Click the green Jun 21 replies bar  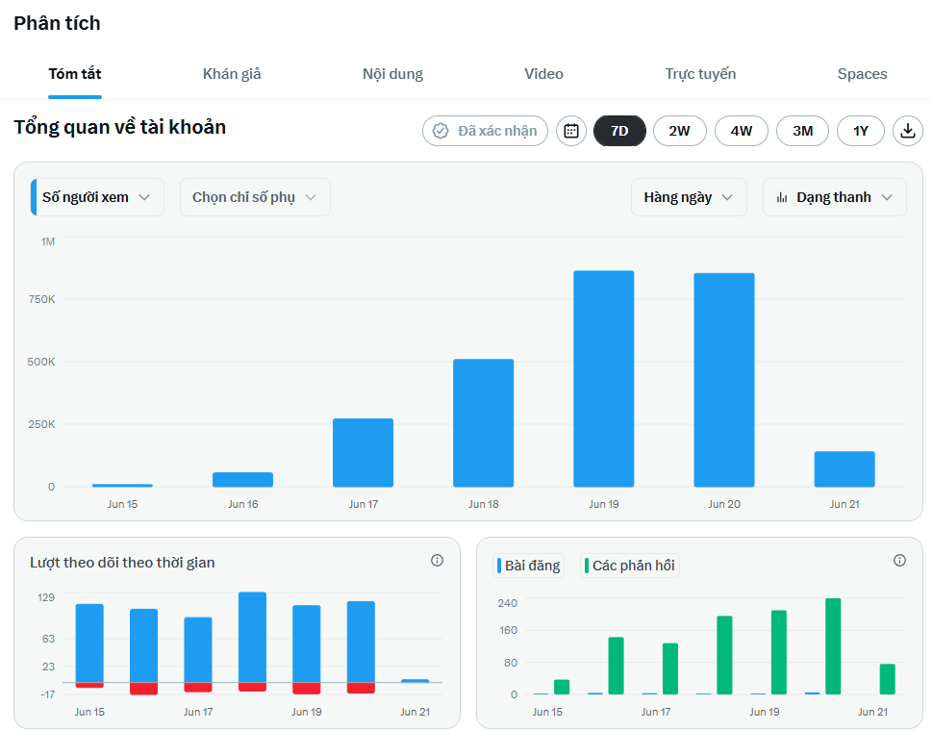click(887, 679)
